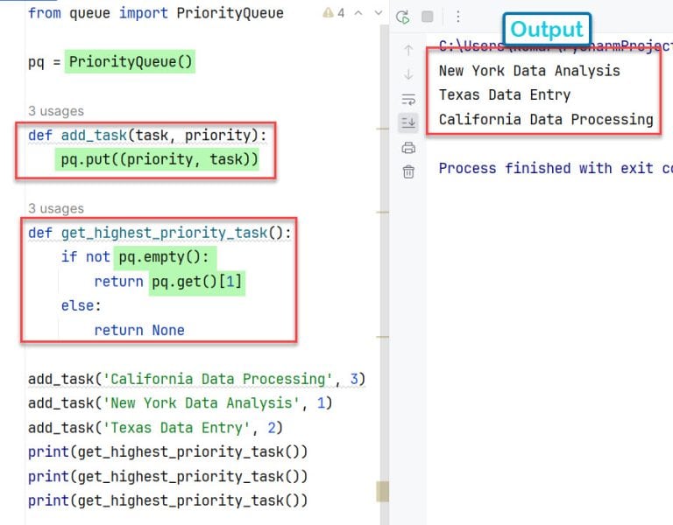This screenshot has height=525, width=673.
Task: Click the '3 usages' hint above get_highest_priority_task
Action: [56, 208]
